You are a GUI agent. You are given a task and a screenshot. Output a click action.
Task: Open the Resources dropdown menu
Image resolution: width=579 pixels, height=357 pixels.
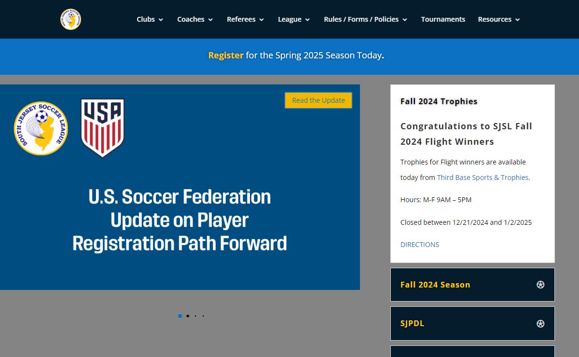[499, 19]
